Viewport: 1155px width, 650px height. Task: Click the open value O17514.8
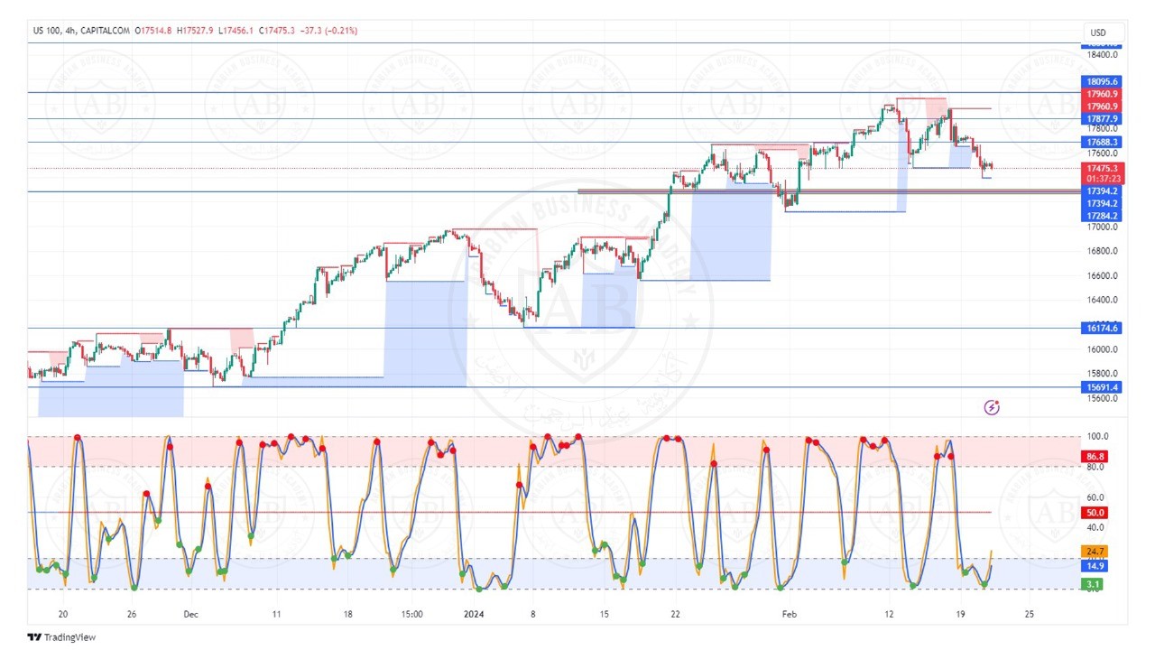pyautogui.click(x=154, y=31)
